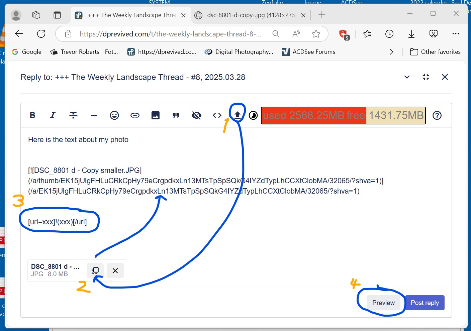Insert code block with brackets icon
Image resolution: width=471 pixels, height=331 pixels.
pos(217,115)
